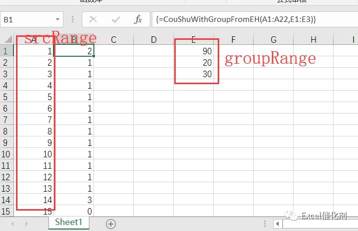Screen dimensions: 358x231
Task: Cancel formula entry with the X icon
Action: 93,19
